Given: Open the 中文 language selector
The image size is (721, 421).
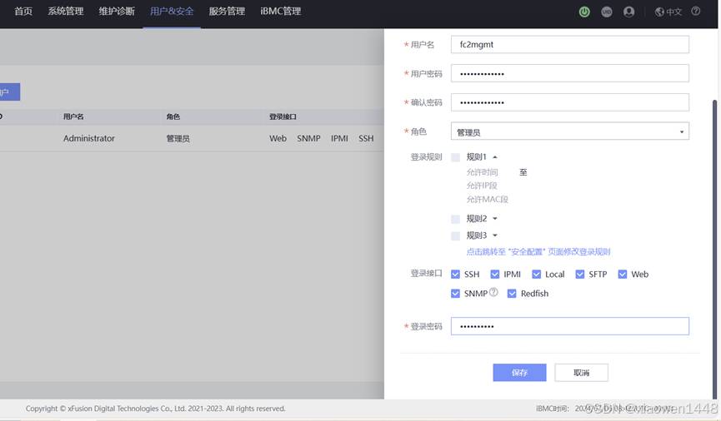Looking at the screenshot, I should tap(668, 12).
